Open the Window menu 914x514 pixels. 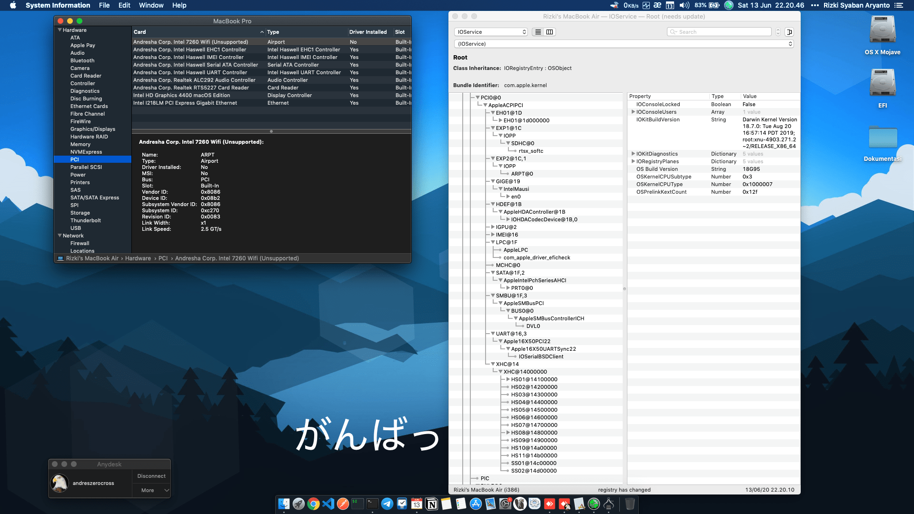coord(151,5)
